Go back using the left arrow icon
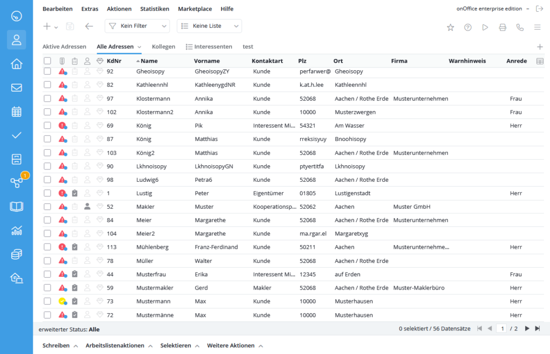 (x=89, y=26)
